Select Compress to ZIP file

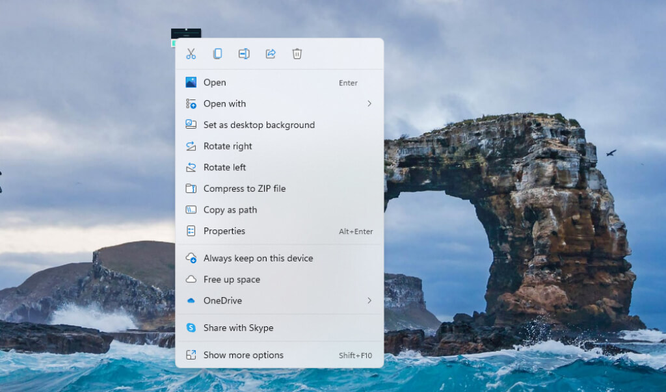(244, 189)
